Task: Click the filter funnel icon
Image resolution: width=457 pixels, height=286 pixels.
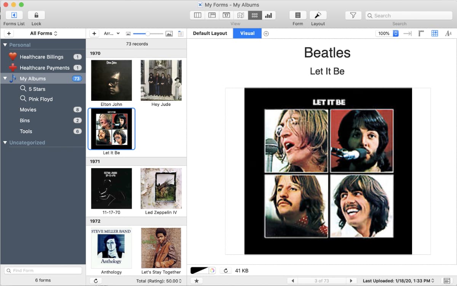Action: (x=353, y=15)
